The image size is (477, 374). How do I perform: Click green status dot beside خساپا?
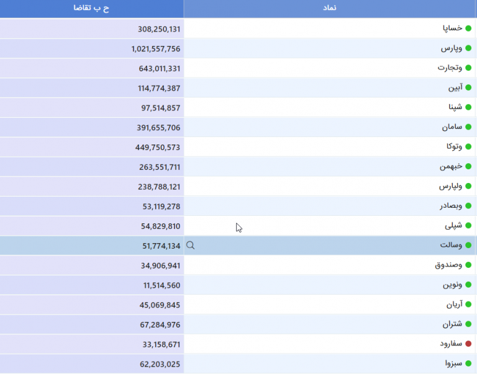[x=468, y=29]
